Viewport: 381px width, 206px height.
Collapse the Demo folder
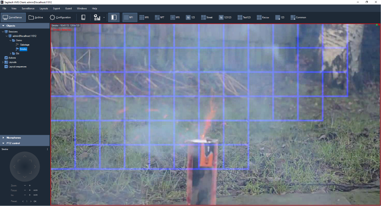[10, 40]
